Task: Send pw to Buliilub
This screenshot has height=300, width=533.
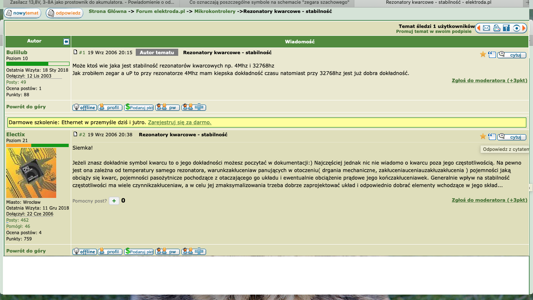Action: [x=167, y=107]
